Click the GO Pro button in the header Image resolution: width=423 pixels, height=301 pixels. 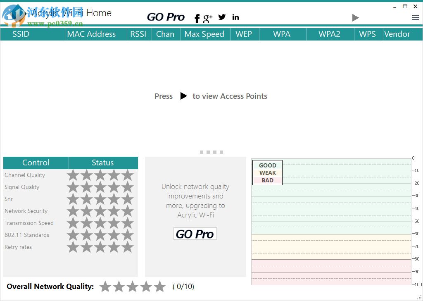click(x=166, y=17)
